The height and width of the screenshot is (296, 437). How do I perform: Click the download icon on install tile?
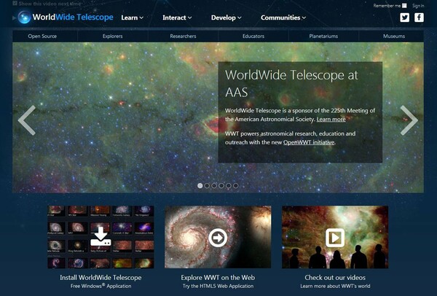[x=101, y=236]
